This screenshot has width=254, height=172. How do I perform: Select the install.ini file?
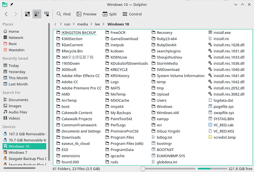219,39
